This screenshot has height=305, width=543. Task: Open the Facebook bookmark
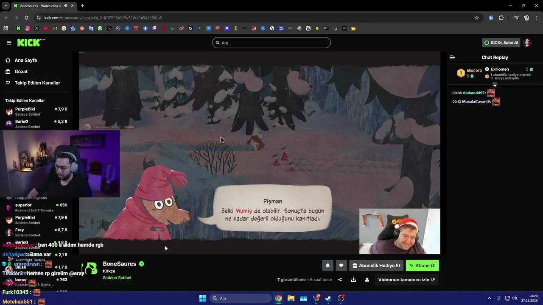(x=145, y=28)
